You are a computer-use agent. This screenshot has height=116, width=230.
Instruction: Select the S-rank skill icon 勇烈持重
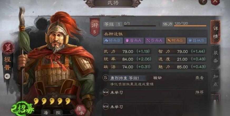click(x=105, y=78)
